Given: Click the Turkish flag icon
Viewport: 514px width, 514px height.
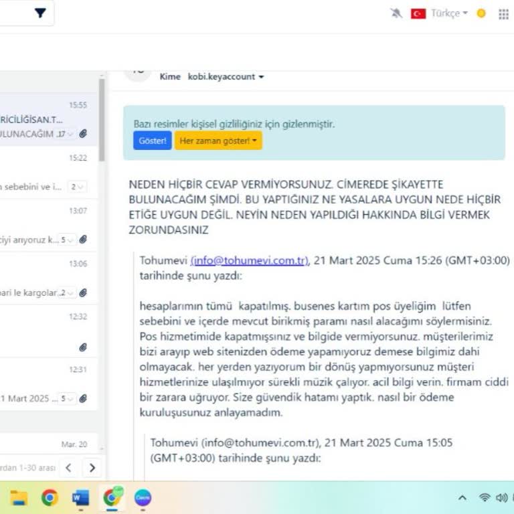Looking at the screenshot, I should click(418, 13).
